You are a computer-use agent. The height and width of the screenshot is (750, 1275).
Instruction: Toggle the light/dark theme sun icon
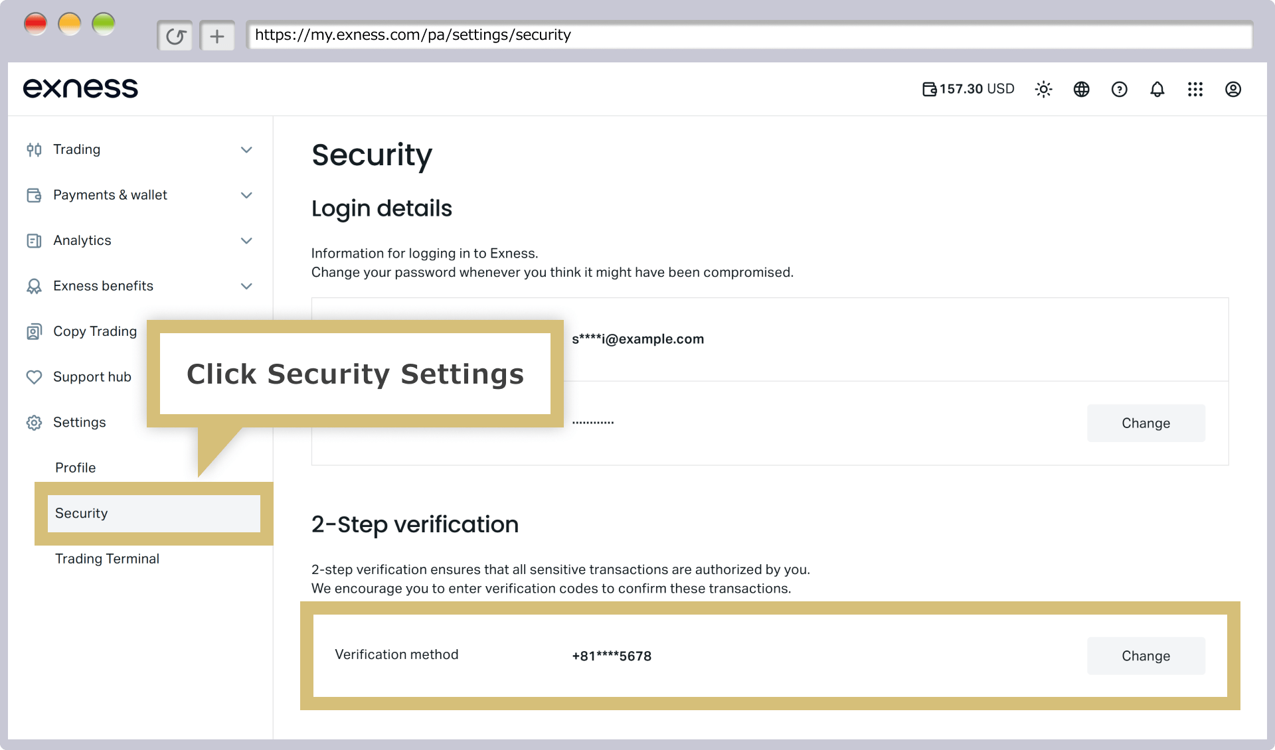click(x=1043, y=89)
